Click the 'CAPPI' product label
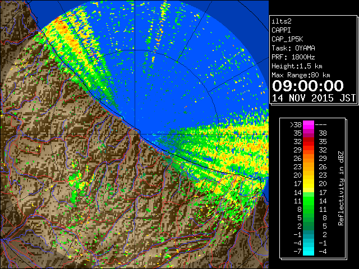This screenshot has height=269, width=359. 281,30
